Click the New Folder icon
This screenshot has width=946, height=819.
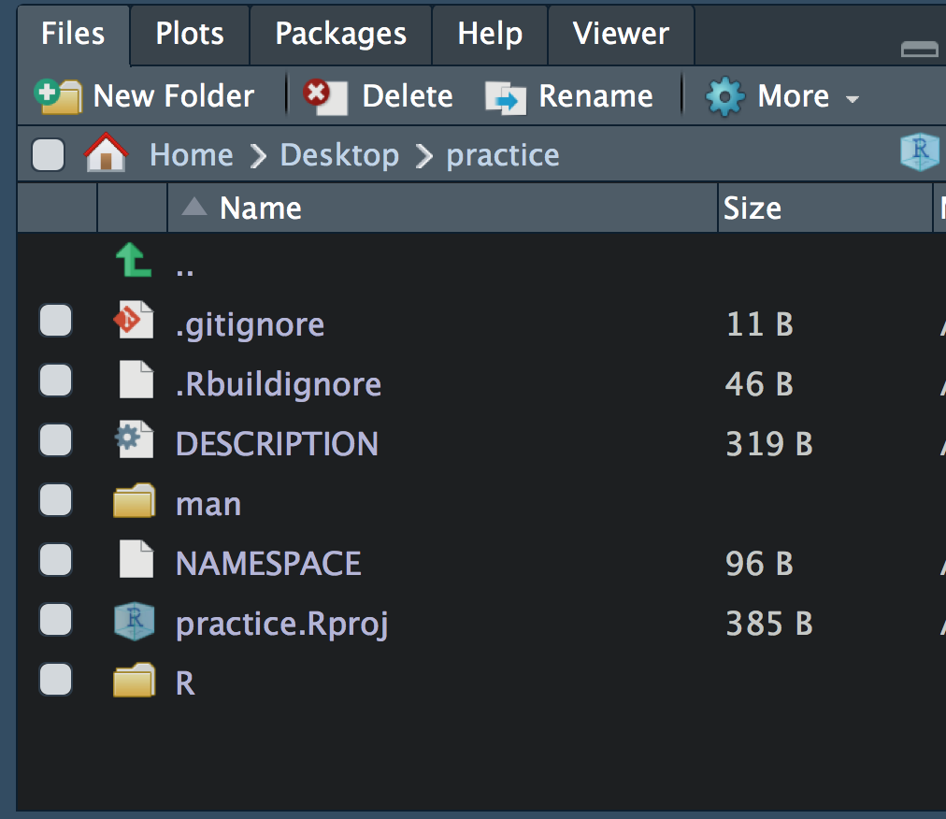point(58,96)
